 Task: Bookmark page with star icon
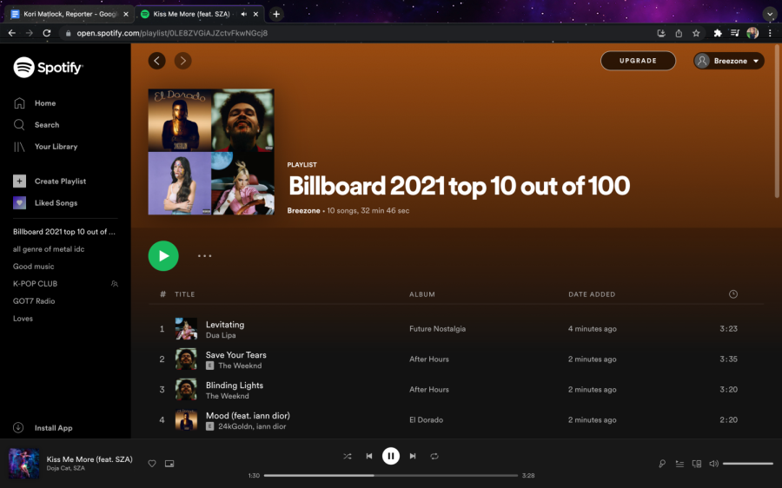pos(696,33)
